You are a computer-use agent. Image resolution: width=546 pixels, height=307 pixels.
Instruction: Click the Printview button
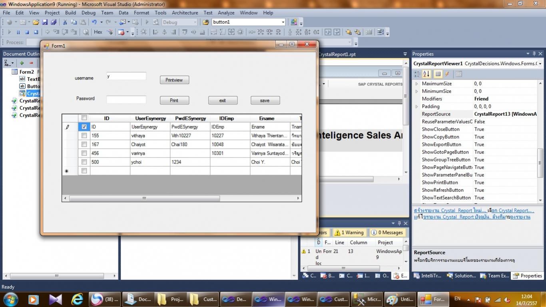(174, 80)
